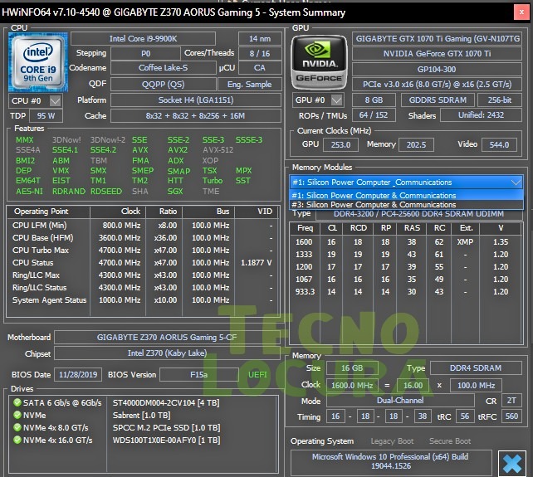Click the status icon beside plain NVMe entry

(x=17, y=415)
